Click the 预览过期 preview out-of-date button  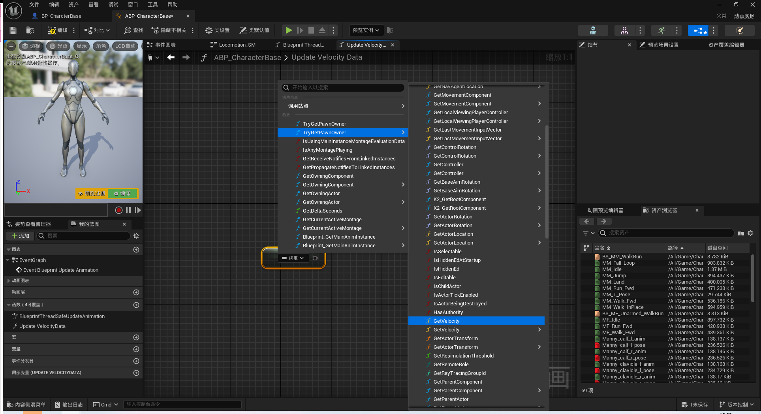click(92, 194)
